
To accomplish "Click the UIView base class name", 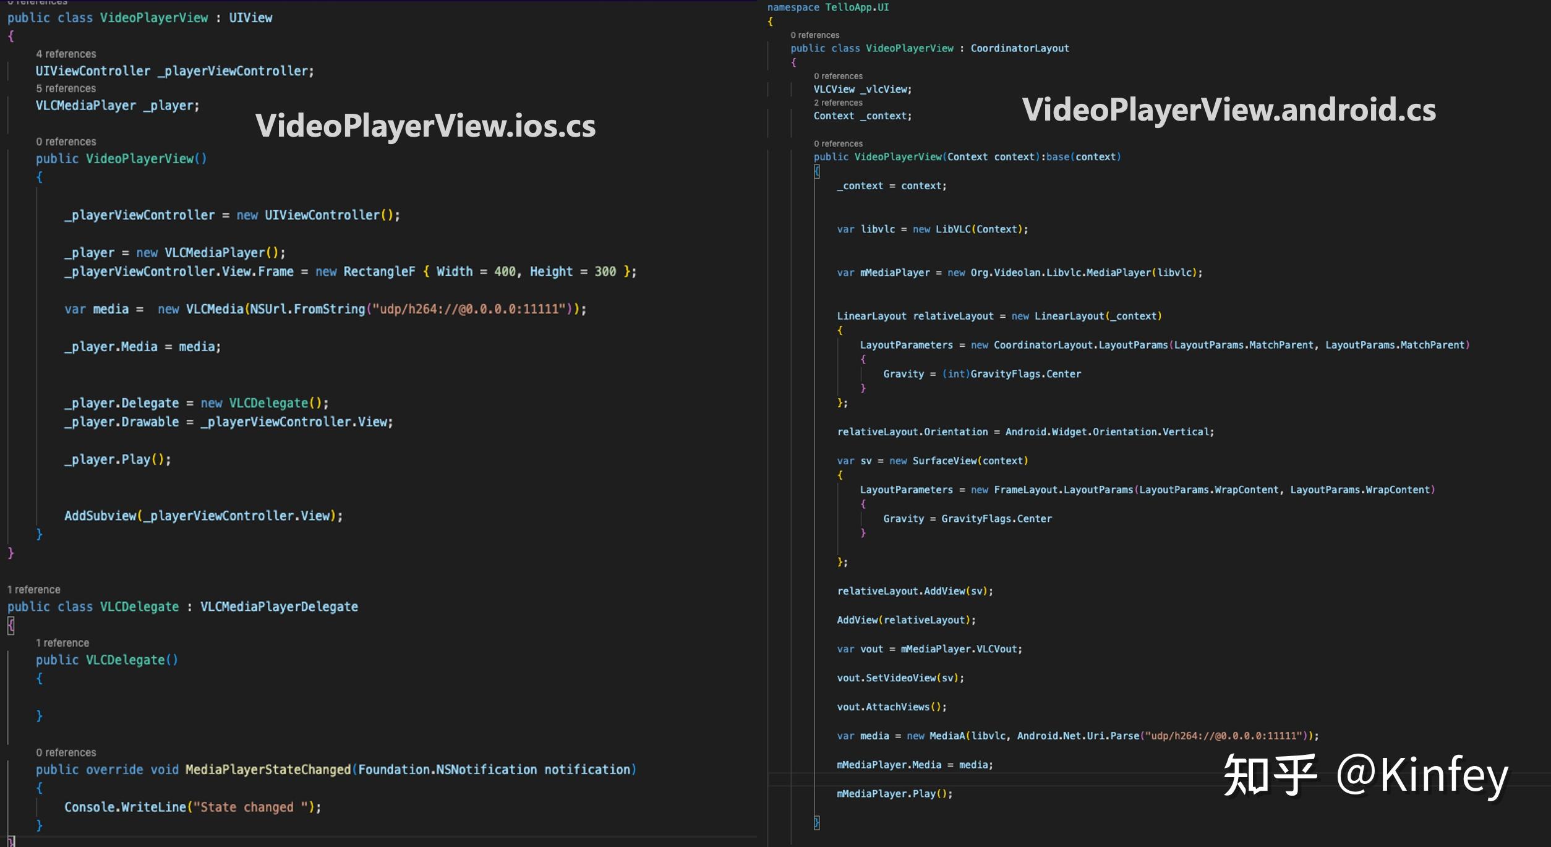I will pos(250,18).
